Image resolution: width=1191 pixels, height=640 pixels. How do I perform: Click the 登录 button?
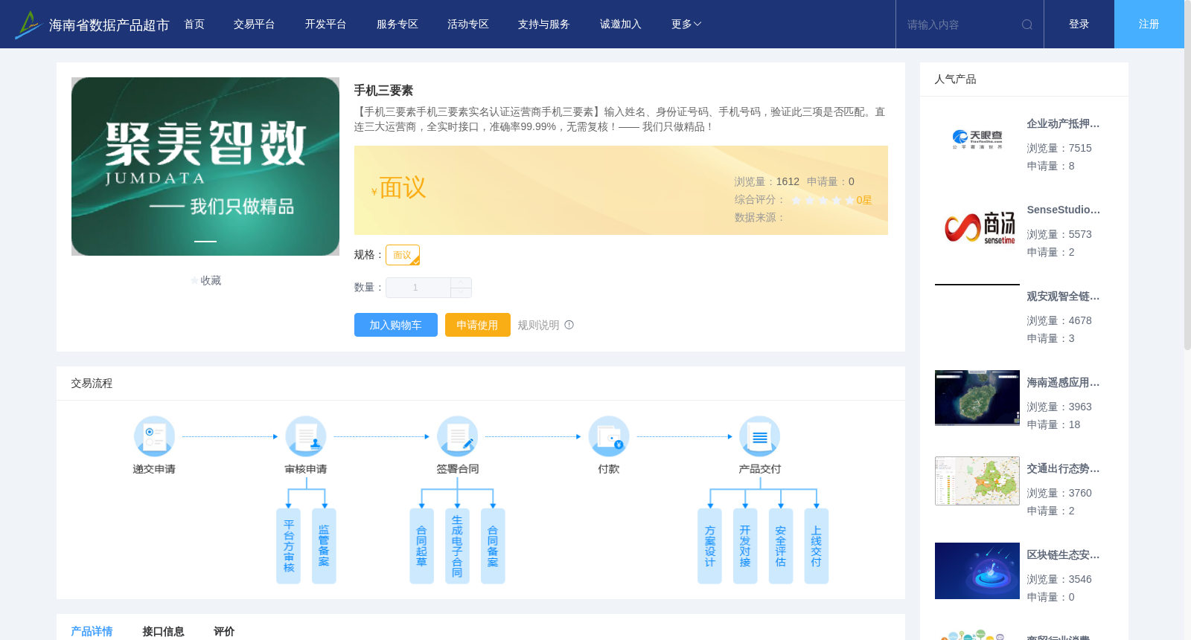tap(1079, 25)
